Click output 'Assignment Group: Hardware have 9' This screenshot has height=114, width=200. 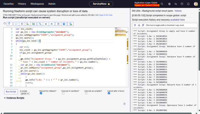[x=164, y=58]
